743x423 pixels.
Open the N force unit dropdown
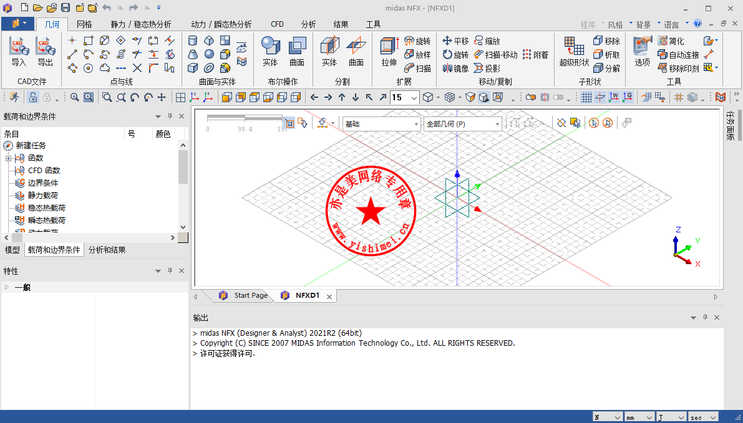click(x=608, y=417)
